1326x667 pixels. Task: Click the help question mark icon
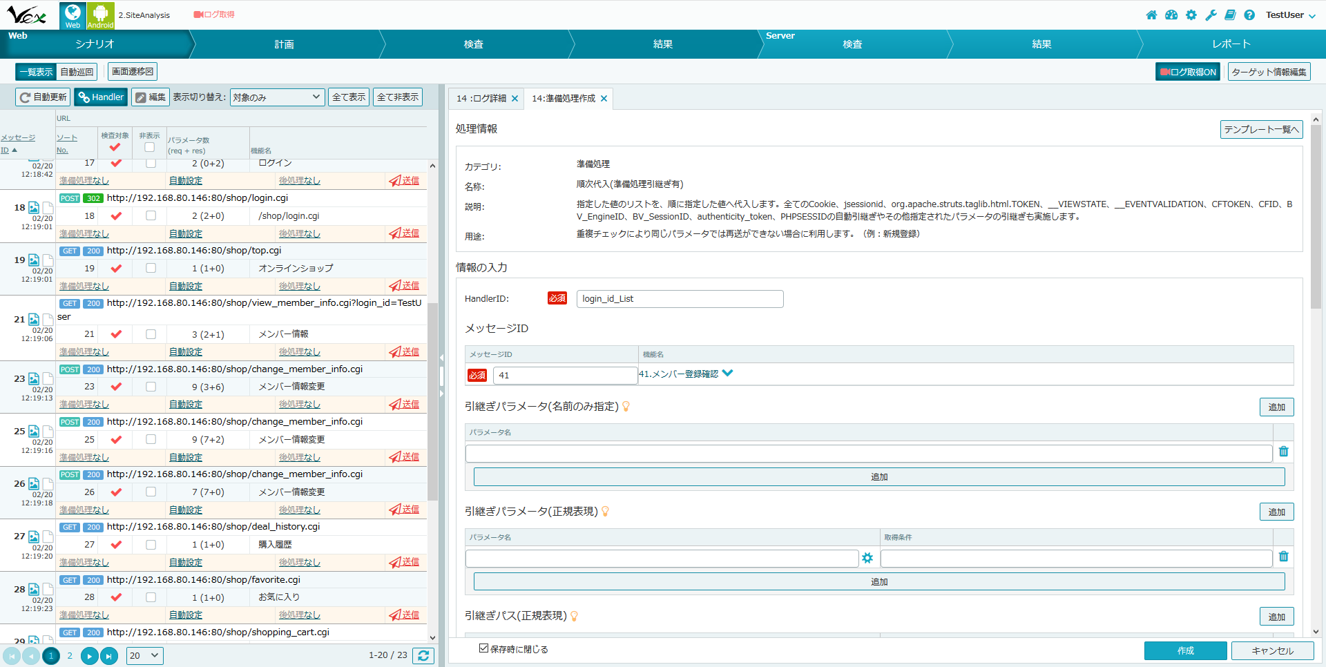(1249, 15)
